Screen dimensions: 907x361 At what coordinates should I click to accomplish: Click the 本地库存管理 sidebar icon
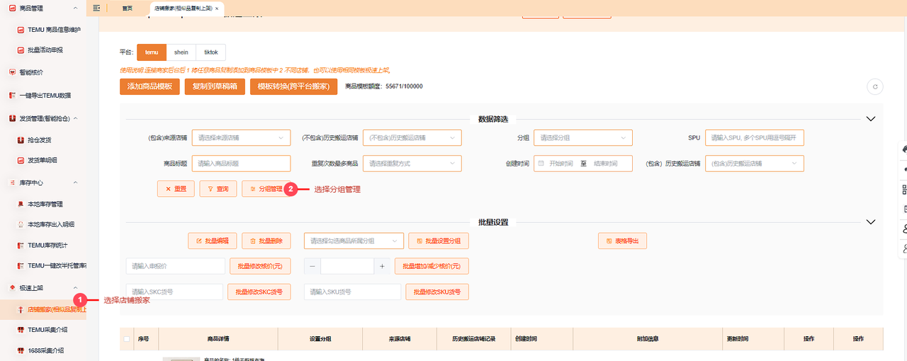(21, 205)
